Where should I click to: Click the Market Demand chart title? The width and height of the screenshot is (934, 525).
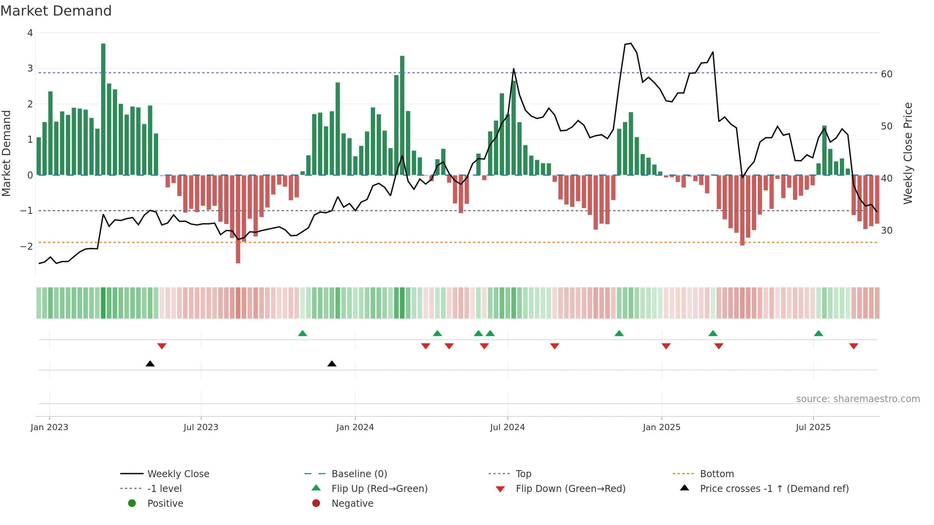(56, 11)
